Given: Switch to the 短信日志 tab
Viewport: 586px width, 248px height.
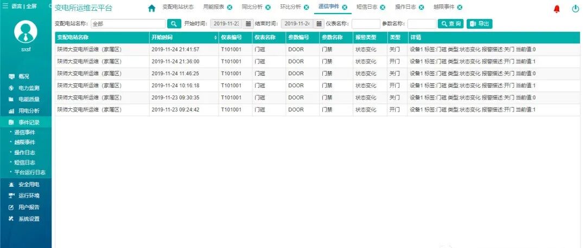Looking at the screenshot, I should pyautogui.click(x=367, y=7).
